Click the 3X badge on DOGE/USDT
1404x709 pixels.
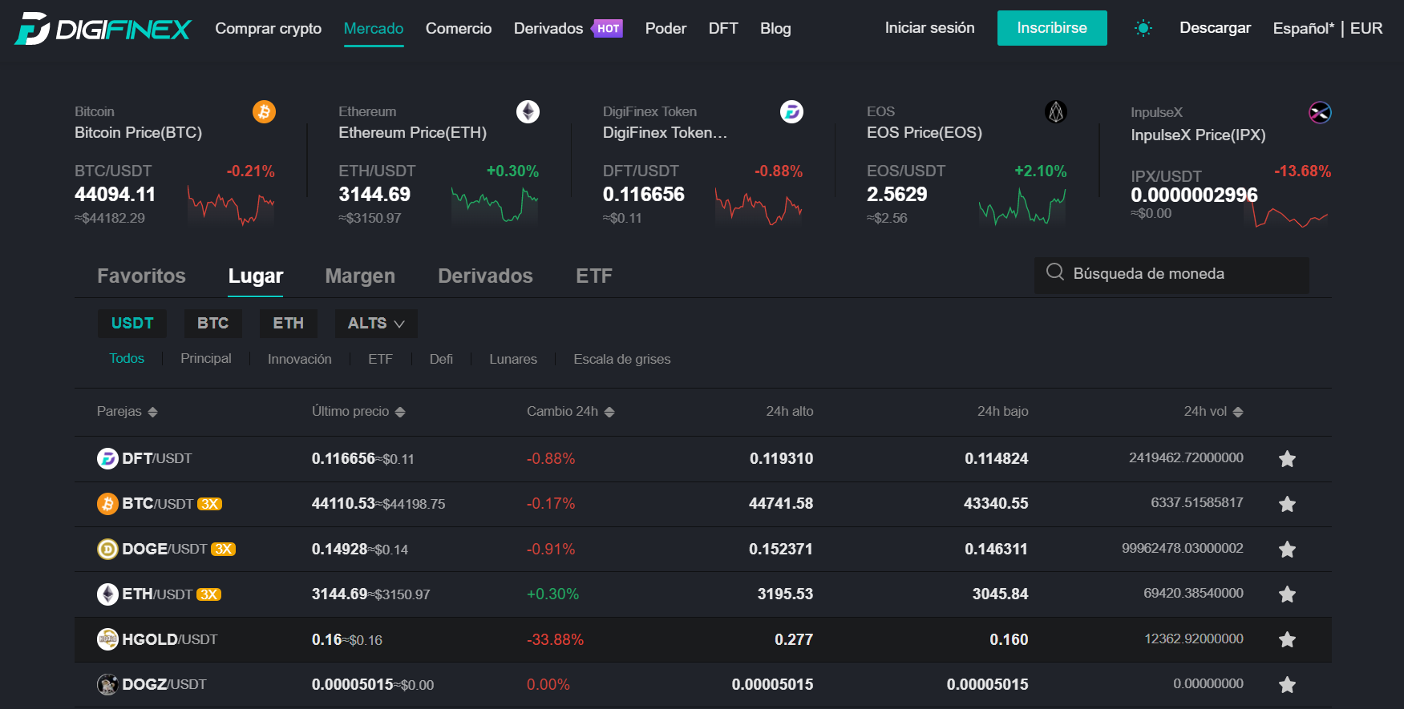pos(223,549)
